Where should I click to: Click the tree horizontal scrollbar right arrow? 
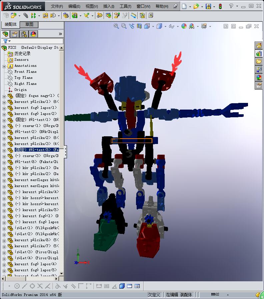[56, 279]
